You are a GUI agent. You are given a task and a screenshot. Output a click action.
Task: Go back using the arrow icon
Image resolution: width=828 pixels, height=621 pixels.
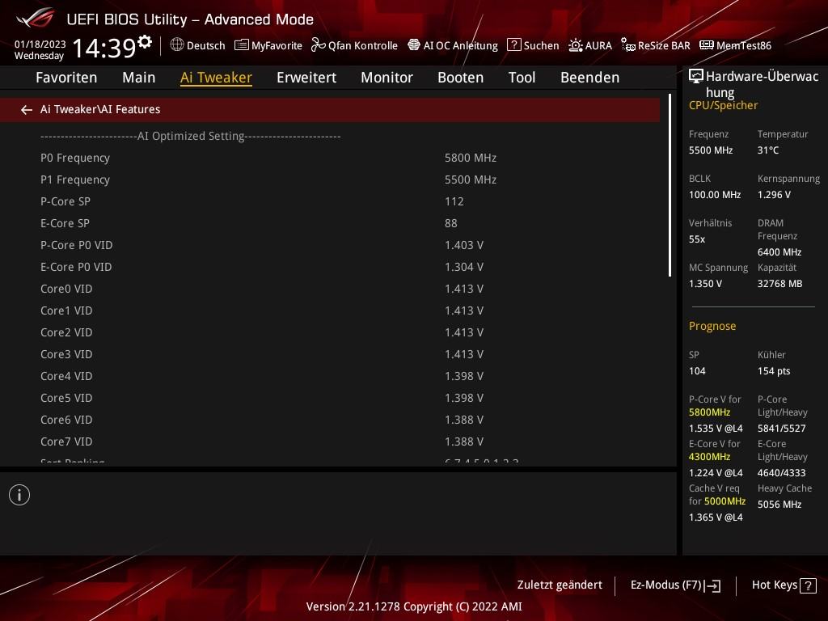pyautogui.click(x=27, y=109)
